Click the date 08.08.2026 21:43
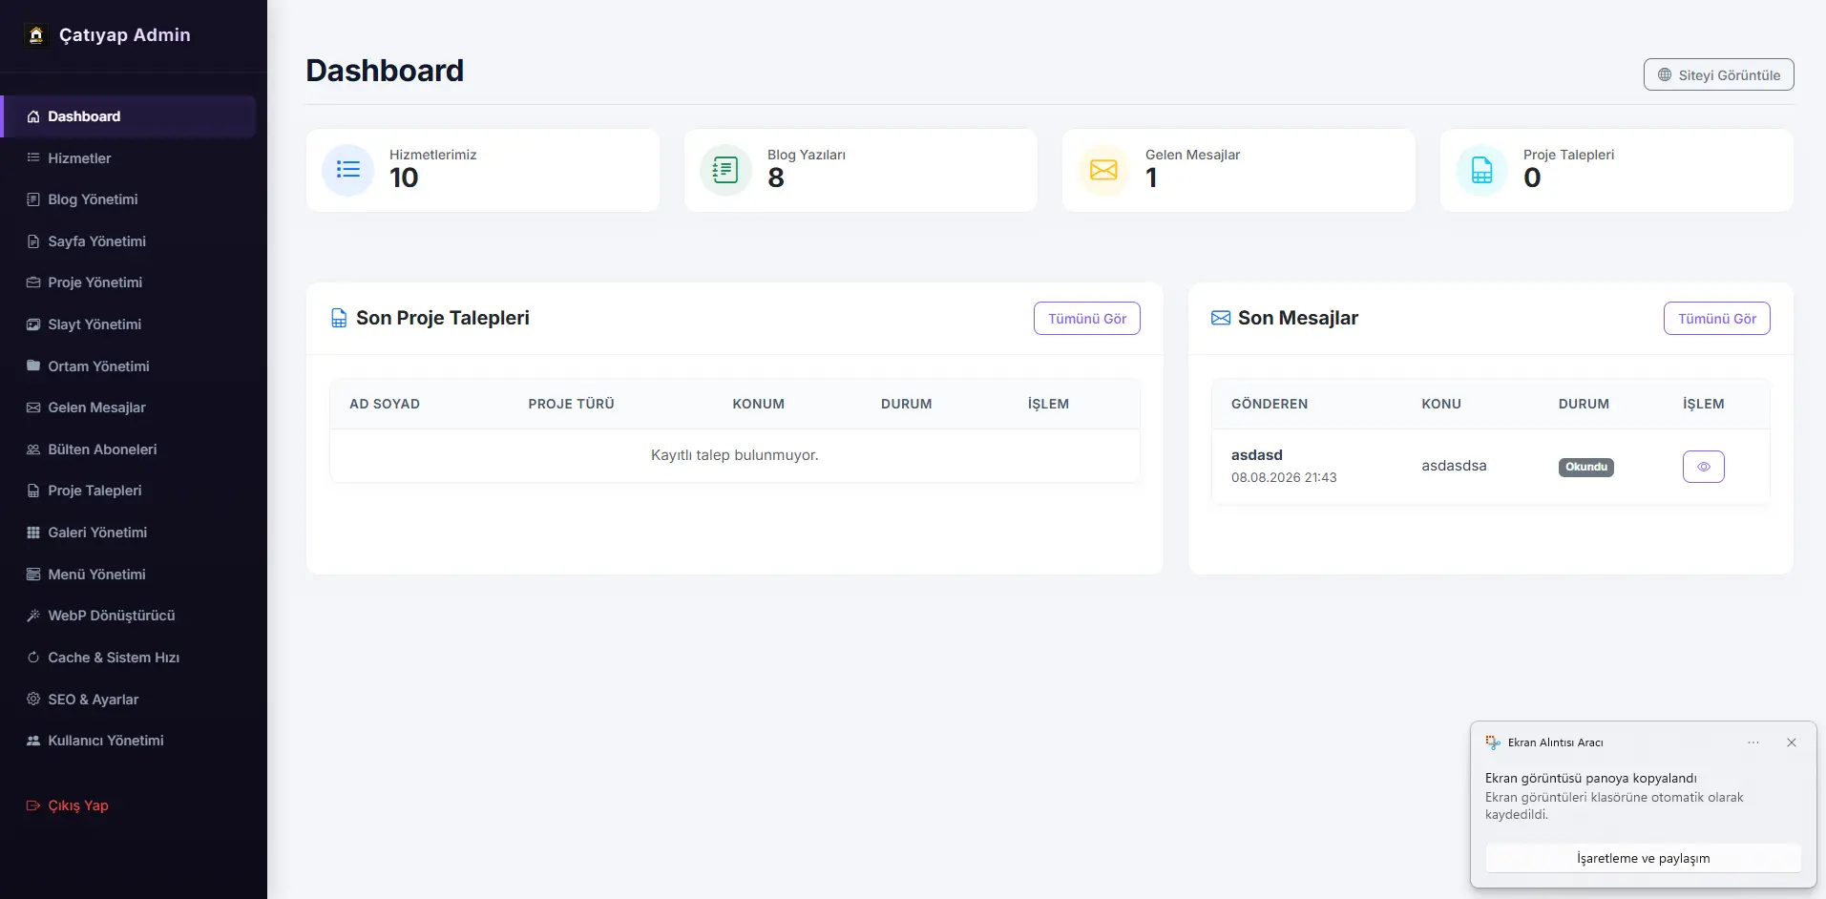 click(x=1284, y=477)
